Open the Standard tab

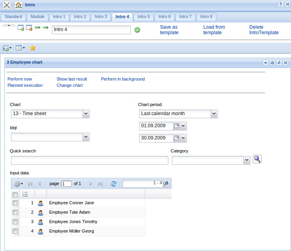click(13, 16)
